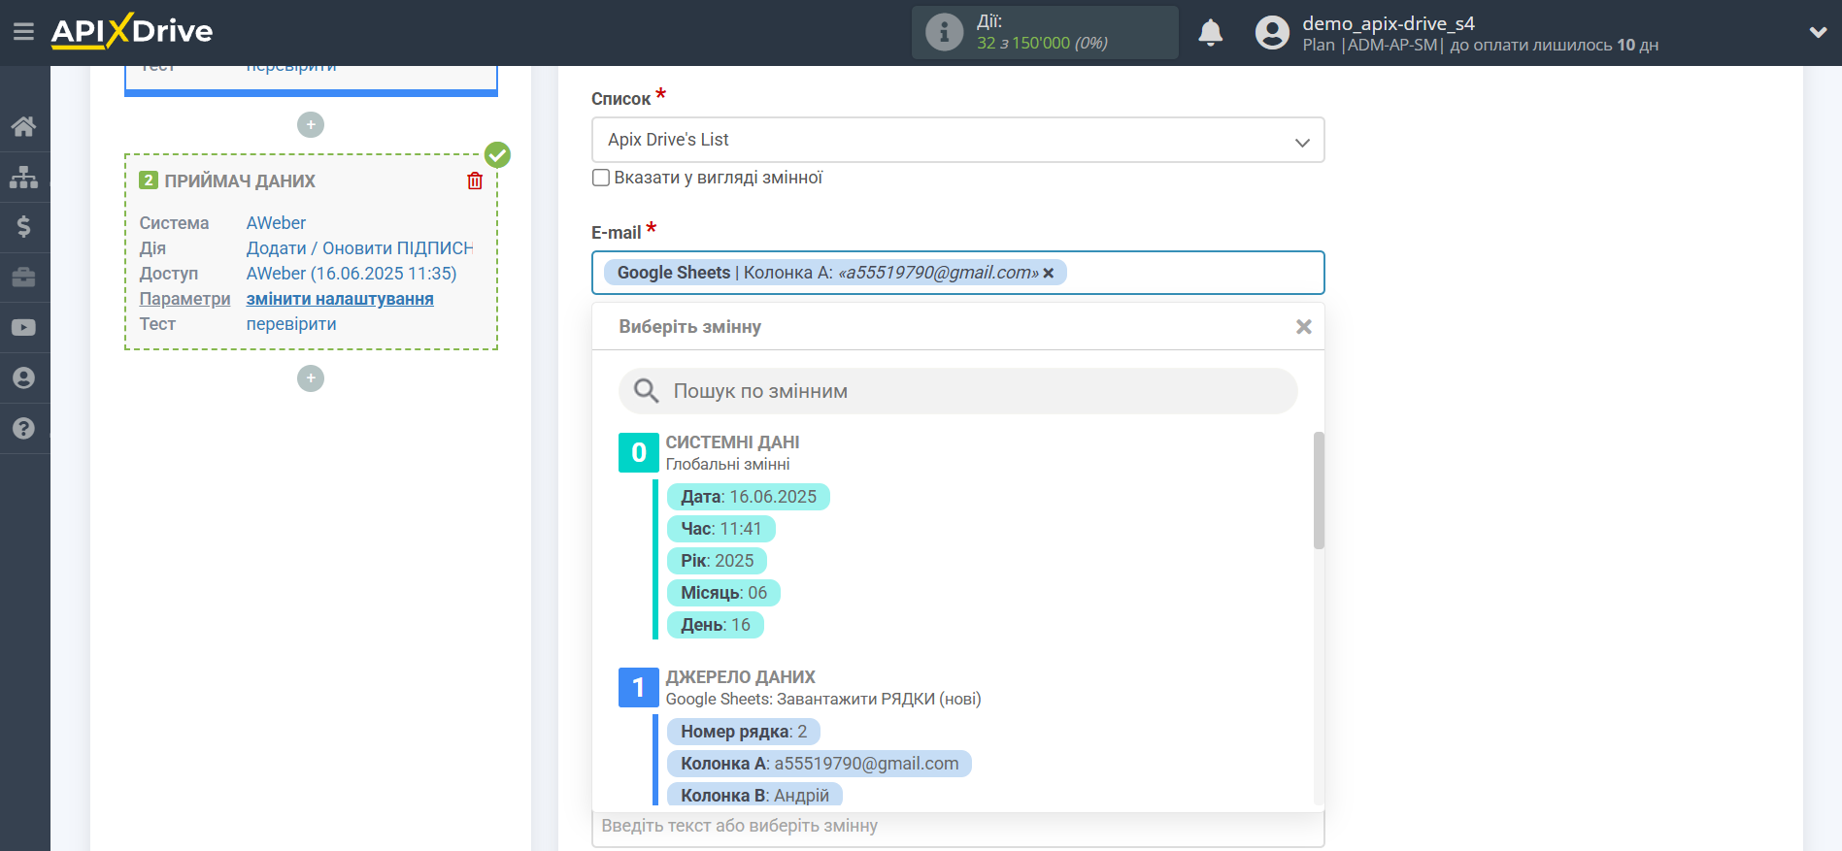Select the Дата: 16.06.2025 variable
This screenshot has height=851, width=1842.
point(748,497)
